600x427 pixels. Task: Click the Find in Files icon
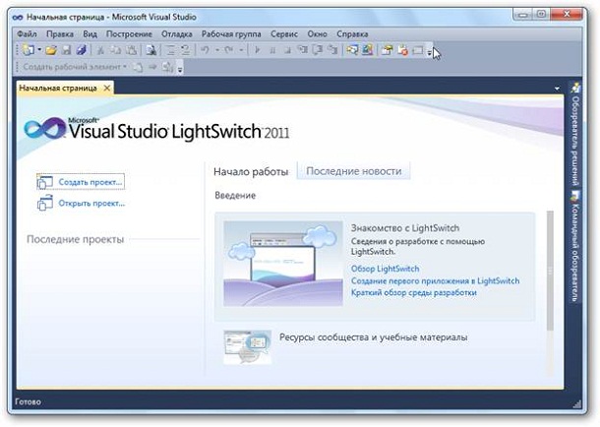[151, 50]
